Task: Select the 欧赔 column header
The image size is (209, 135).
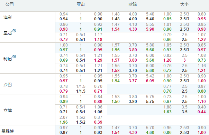Action: (133, 4)
